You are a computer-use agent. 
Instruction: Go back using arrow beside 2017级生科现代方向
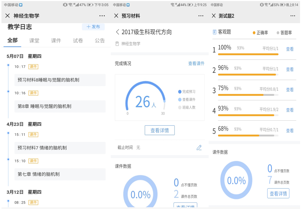118,32
